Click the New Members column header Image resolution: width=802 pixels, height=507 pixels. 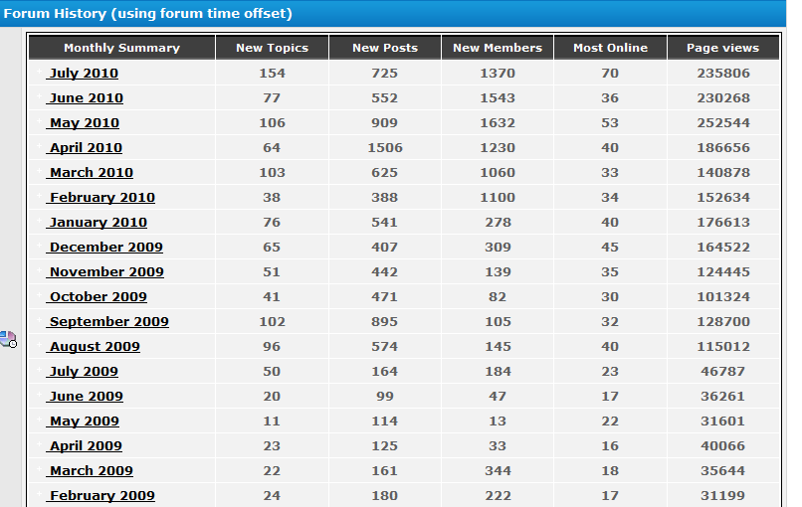(498, 48)
